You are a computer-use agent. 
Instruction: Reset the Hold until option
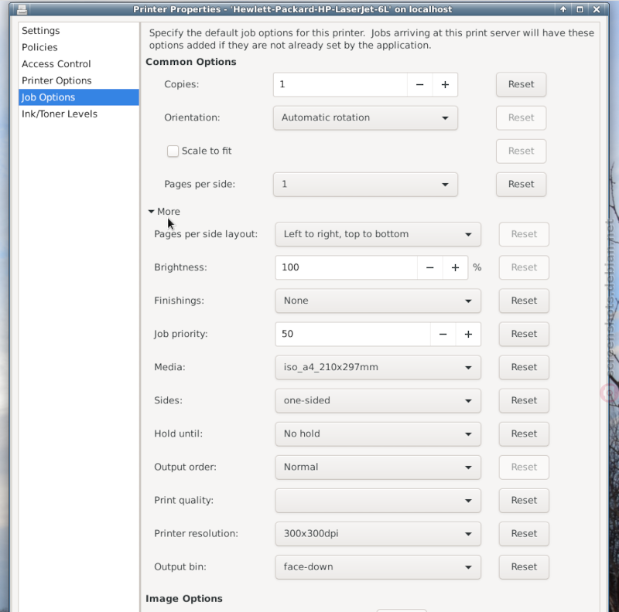coord(524,433)
